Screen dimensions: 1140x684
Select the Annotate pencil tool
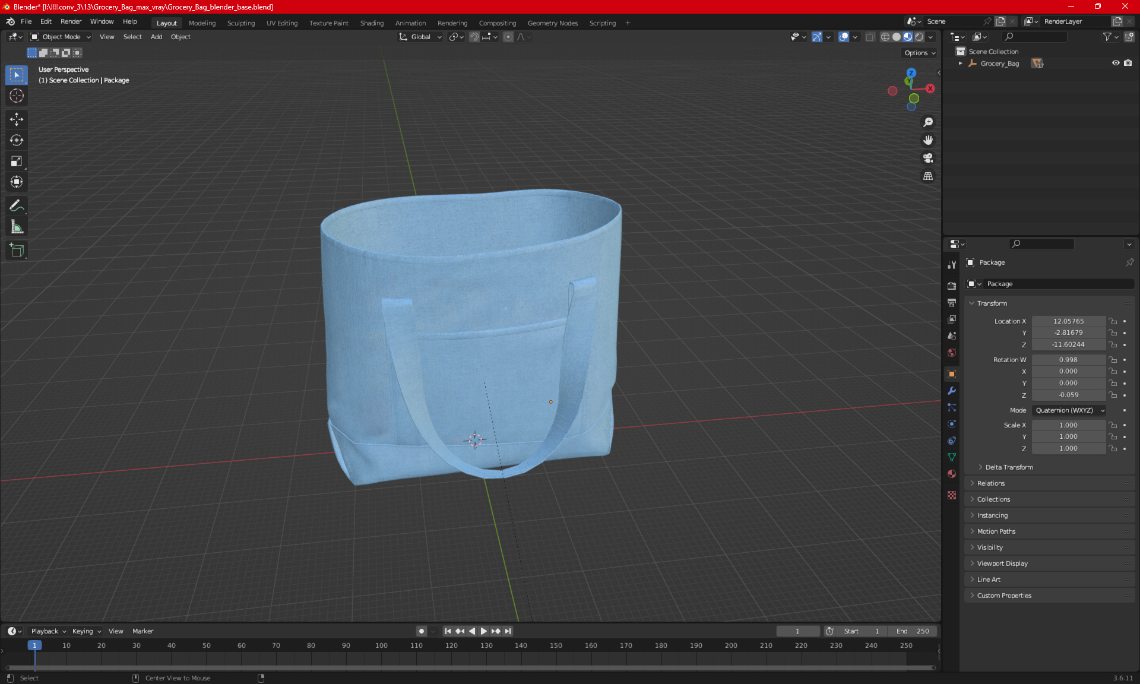click(17, 206)
